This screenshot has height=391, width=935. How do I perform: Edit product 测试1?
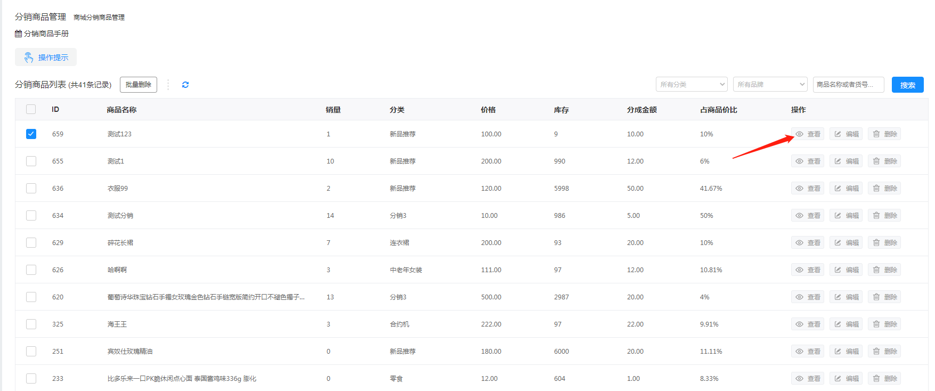[846, 161]
